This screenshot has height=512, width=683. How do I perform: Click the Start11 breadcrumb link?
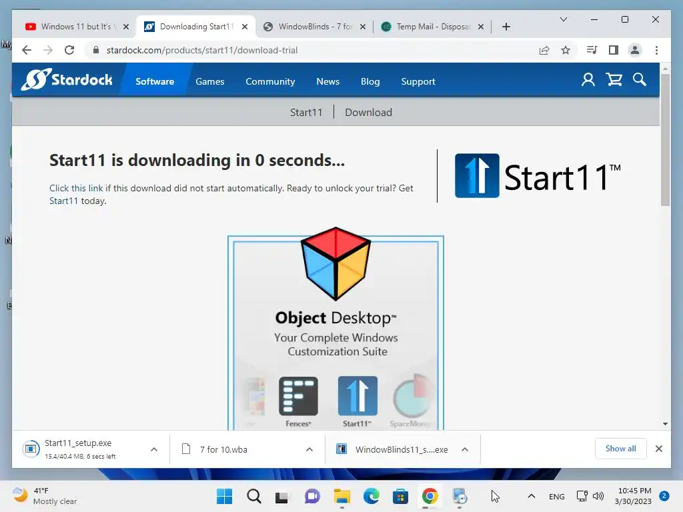coord(306,112)
